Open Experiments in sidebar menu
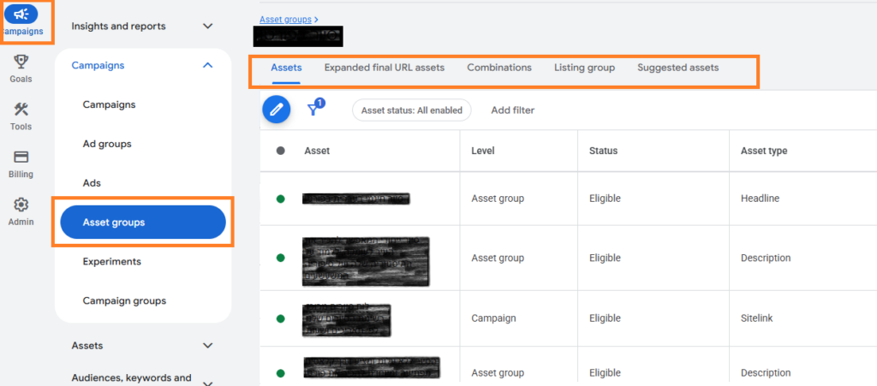 pos(112,261)
